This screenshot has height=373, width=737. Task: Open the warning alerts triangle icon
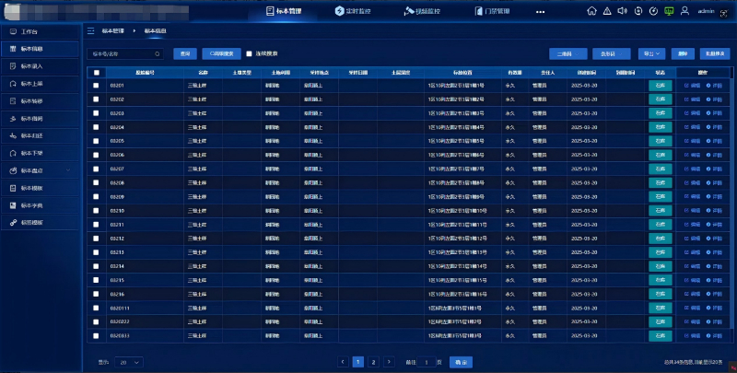(606, 11)
